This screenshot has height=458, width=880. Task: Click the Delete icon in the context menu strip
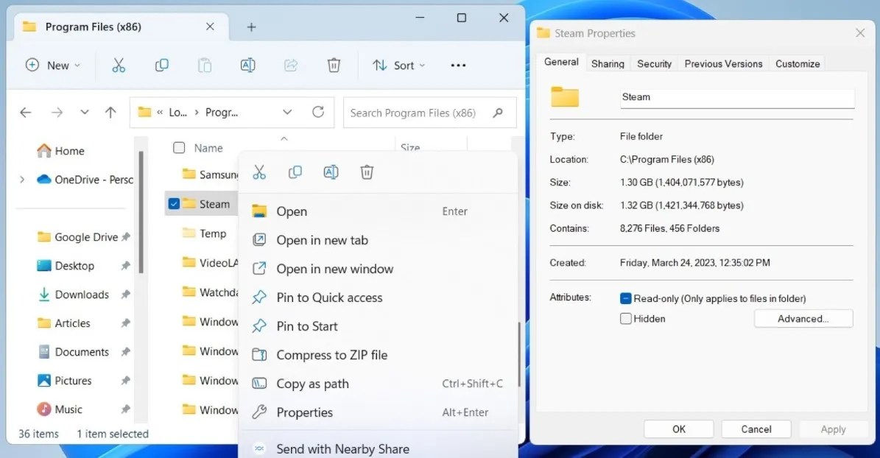coord(367,172)
